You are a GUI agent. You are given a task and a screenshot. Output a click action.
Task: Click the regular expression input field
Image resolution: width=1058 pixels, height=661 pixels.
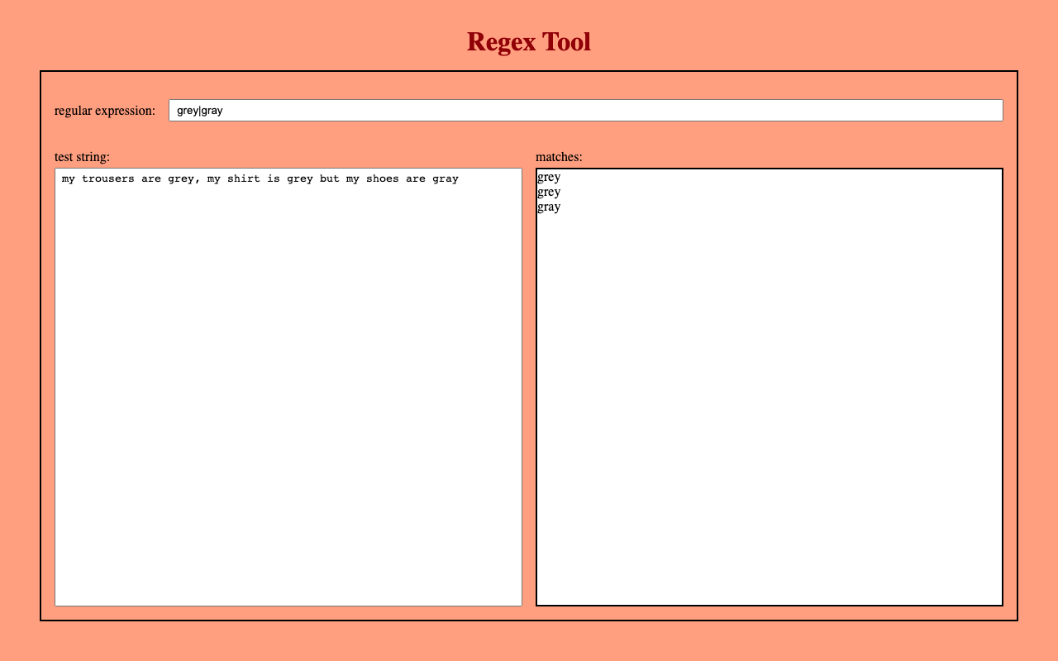[x=585, y=111]
